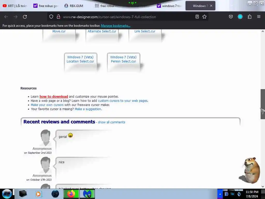Image resolution: width=265 pixels, height=199 pixels.
Task: Close the active Windows 7 tab
Action: tap(211, 6)
